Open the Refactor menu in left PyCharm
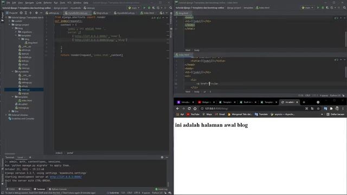The width and height of the screenshot is (347, 195). [47, 3]
